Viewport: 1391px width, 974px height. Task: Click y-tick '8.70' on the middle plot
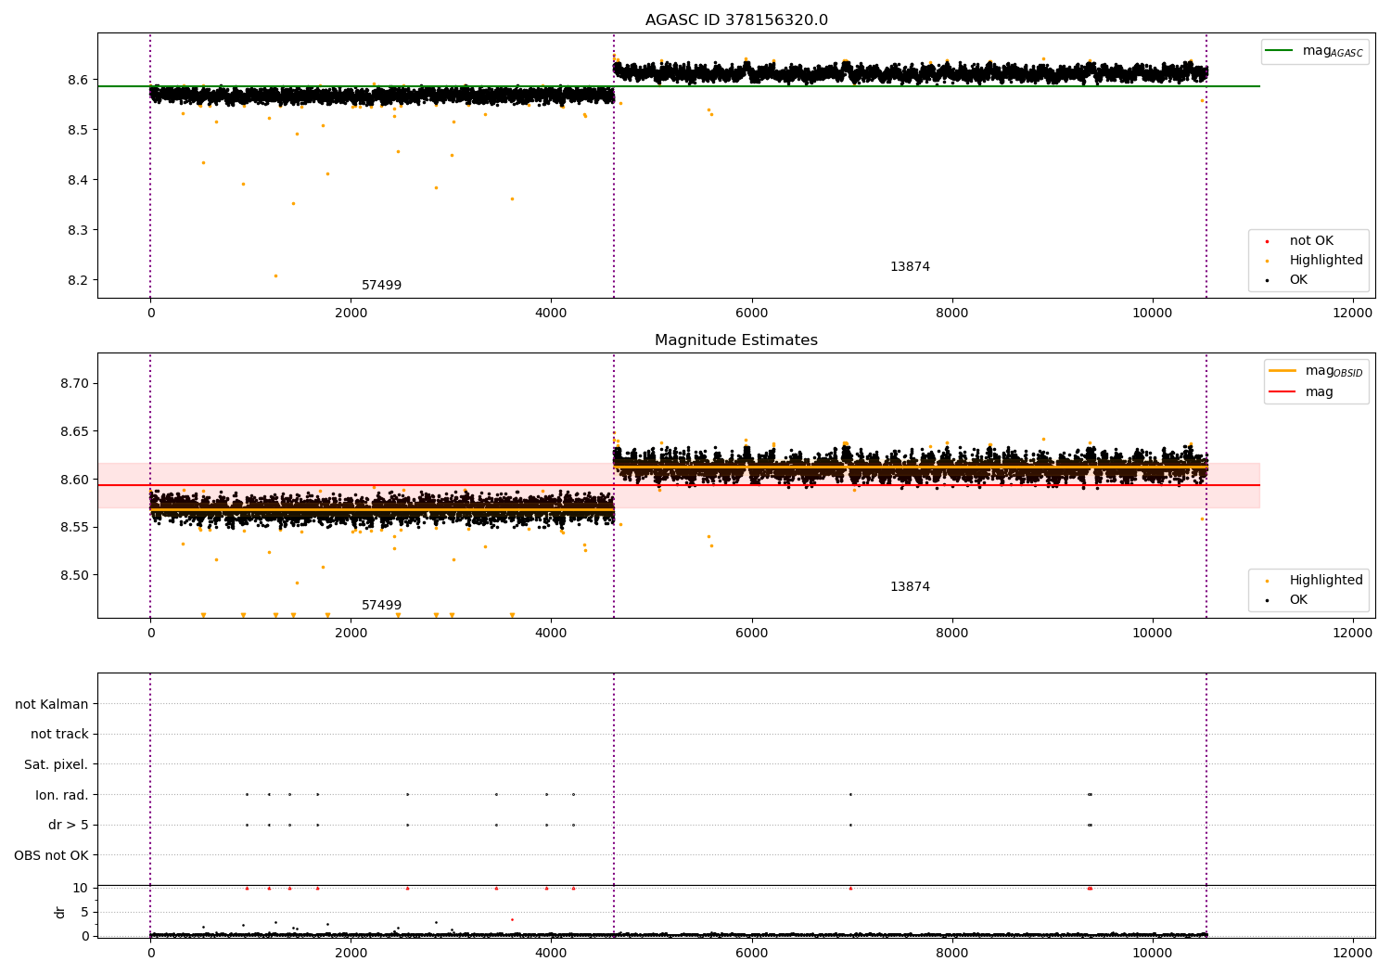74,383
